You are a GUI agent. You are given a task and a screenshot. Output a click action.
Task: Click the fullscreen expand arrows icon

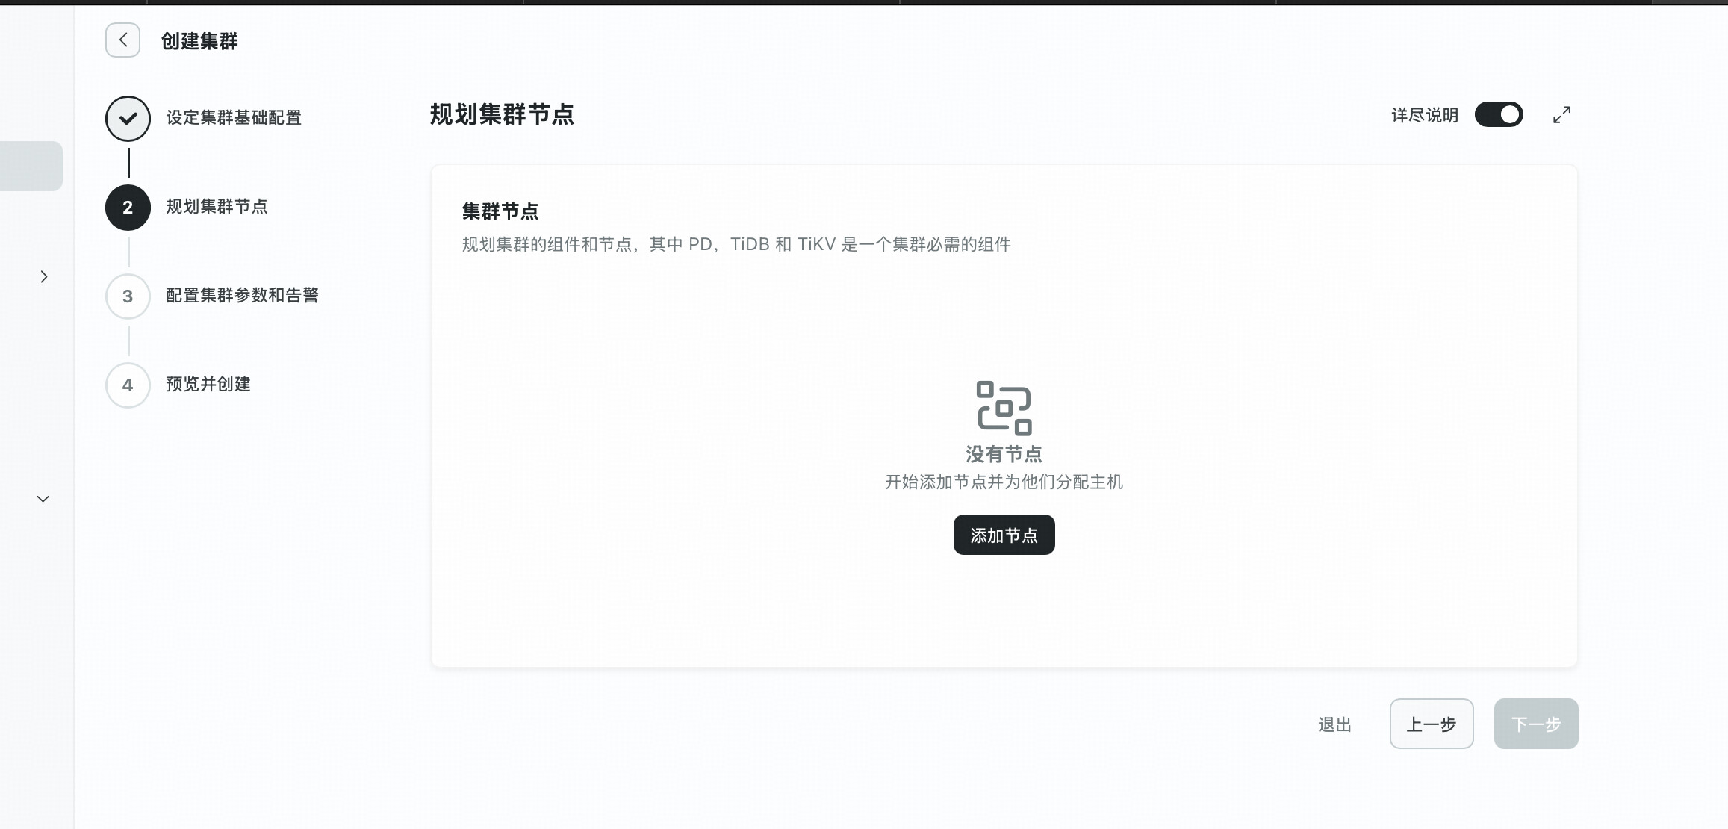[1561, 115]
